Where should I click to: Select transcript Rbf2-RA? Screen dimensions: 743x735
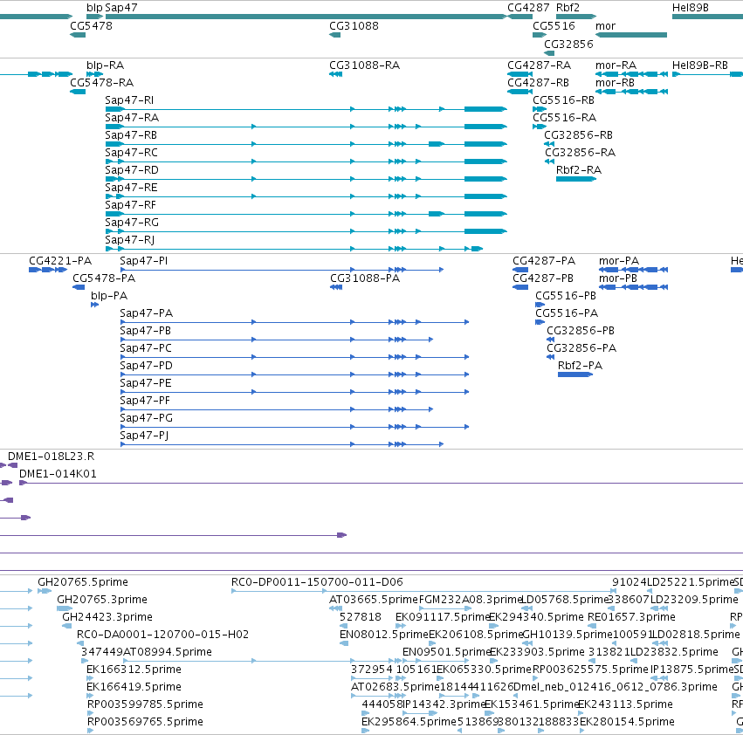[576, 179]
